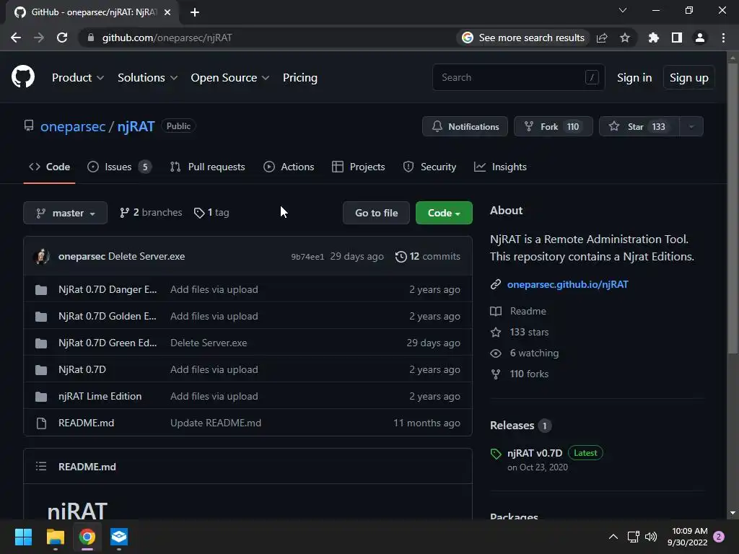Switch to Pull requests tab
This screenshot has width=739, height=554.
207,167
